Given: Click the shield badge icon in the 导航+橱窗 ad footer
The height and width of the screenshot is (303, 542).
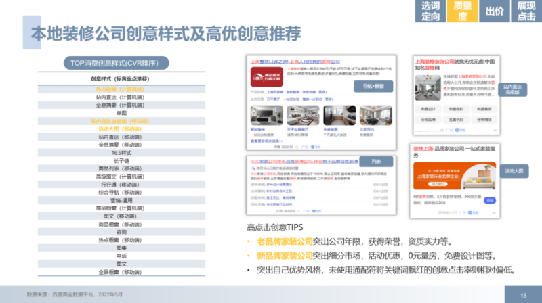Looking at the screenshot, I should coord(312,147).
